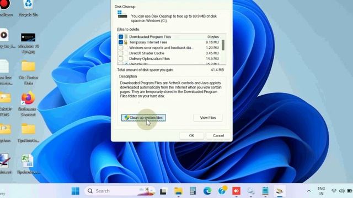Click the View Files button
The image size is (353, 198).
point(208,118)
